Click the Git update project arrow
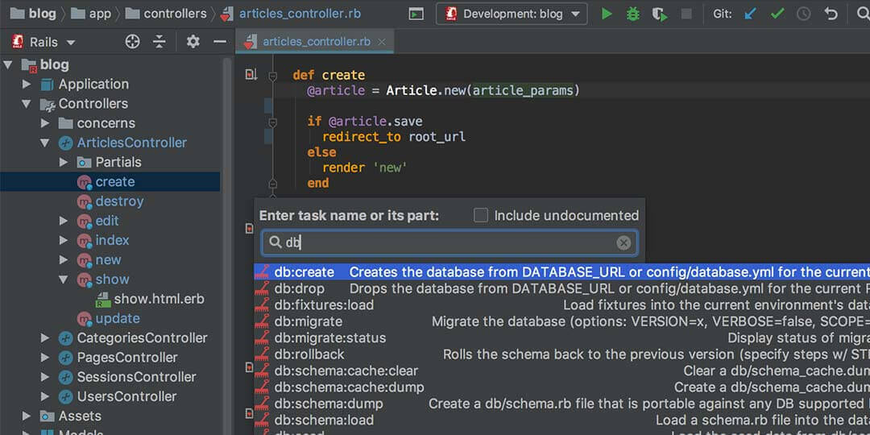 click(x=751, y=14)
